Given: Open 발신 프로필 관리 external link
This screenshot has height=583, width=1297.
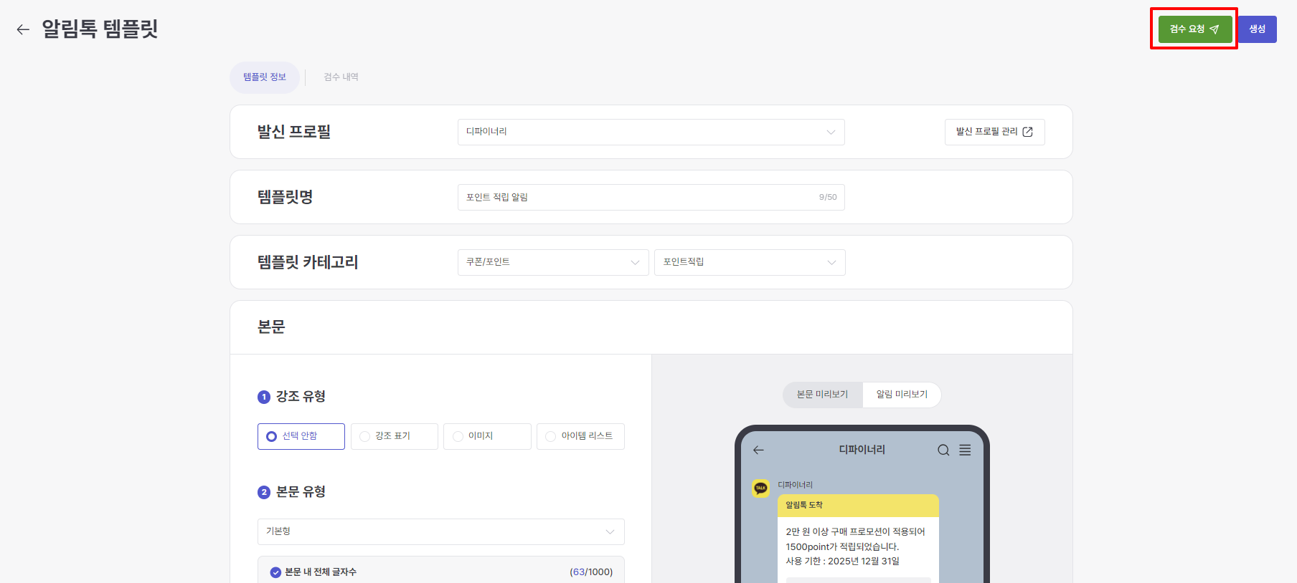Looking at the screenshot, I should pos(994,132).
